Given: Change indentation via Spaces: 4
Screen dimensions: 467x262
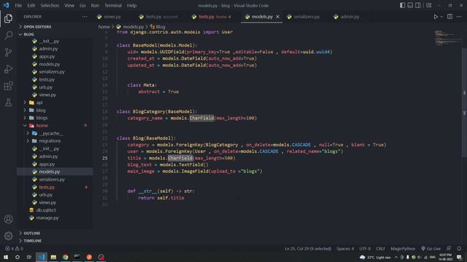Looking at the screenshot, I should [345, 249].
